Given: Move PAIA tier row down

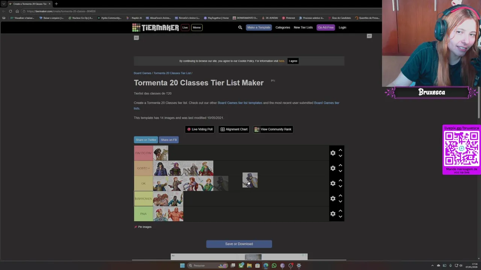Looking at the screenshot, I should coord(340,216).
